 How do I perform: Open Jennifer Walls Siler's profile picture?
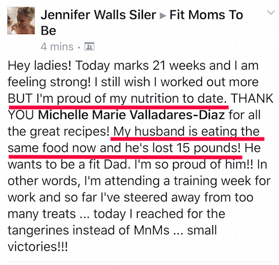click(21, 21)
